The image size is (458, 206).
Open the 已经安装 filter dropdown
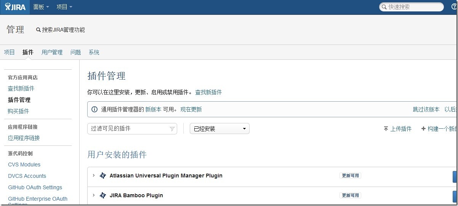point(219,129)
